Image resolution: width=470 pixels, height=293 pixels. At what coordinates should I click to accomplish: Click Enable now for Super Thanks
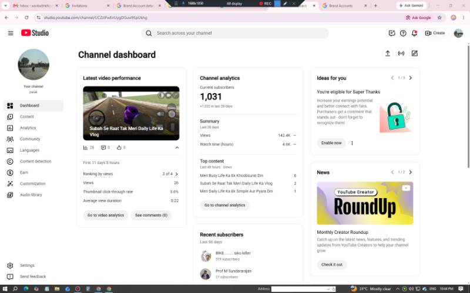click(331, 143)
